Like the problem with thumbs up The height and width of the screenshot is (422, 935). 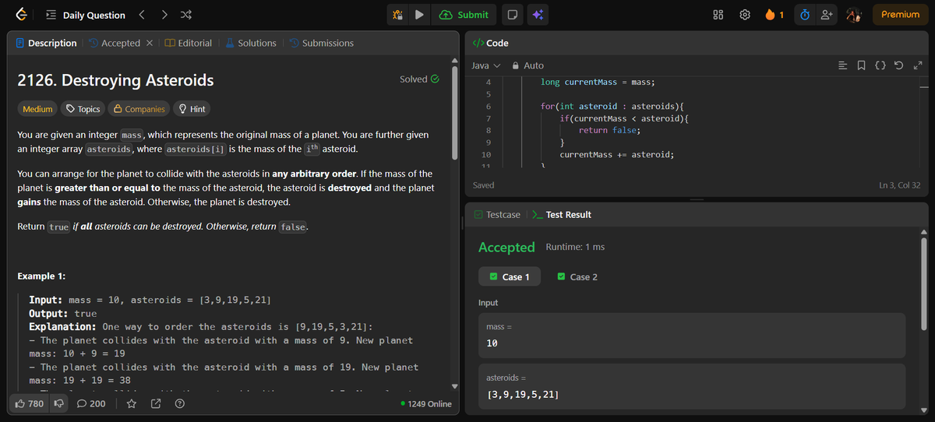tap(30, 403)
